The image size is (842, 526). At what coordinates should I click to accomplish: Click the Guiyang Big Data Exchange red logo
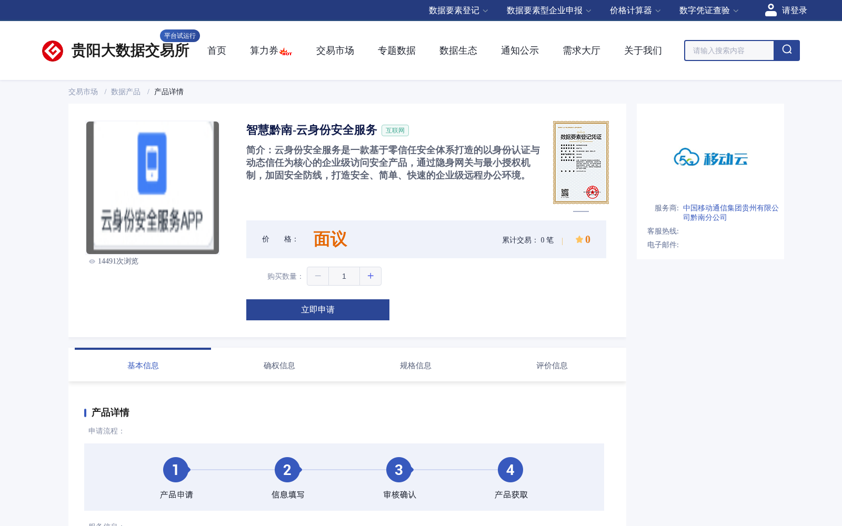[x=53, y=51]
